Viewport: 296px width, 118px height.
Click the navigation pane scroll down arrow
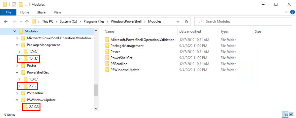[x=96, y=109]
